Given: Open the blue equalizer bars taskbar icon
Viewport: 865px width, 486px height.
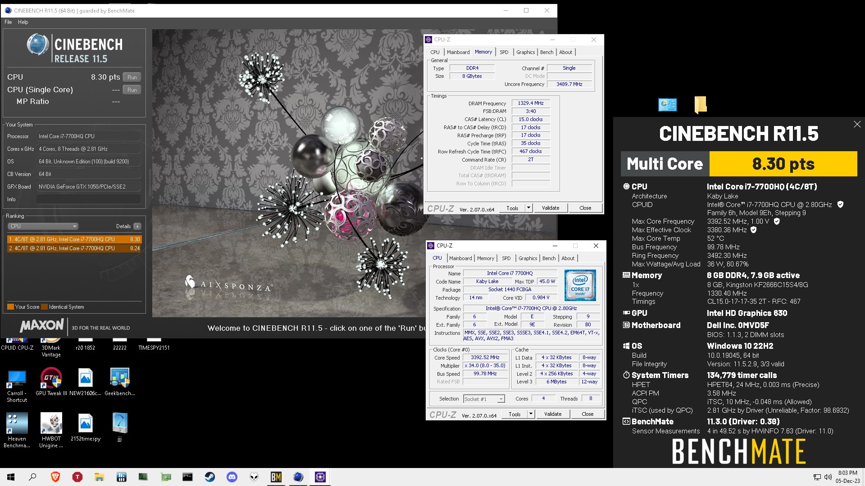Looking at the screenshot, I should tap(121, 477).
